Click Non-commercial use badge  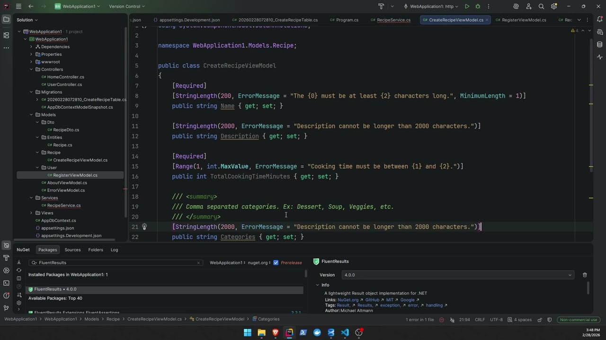[x=579, y=320]
